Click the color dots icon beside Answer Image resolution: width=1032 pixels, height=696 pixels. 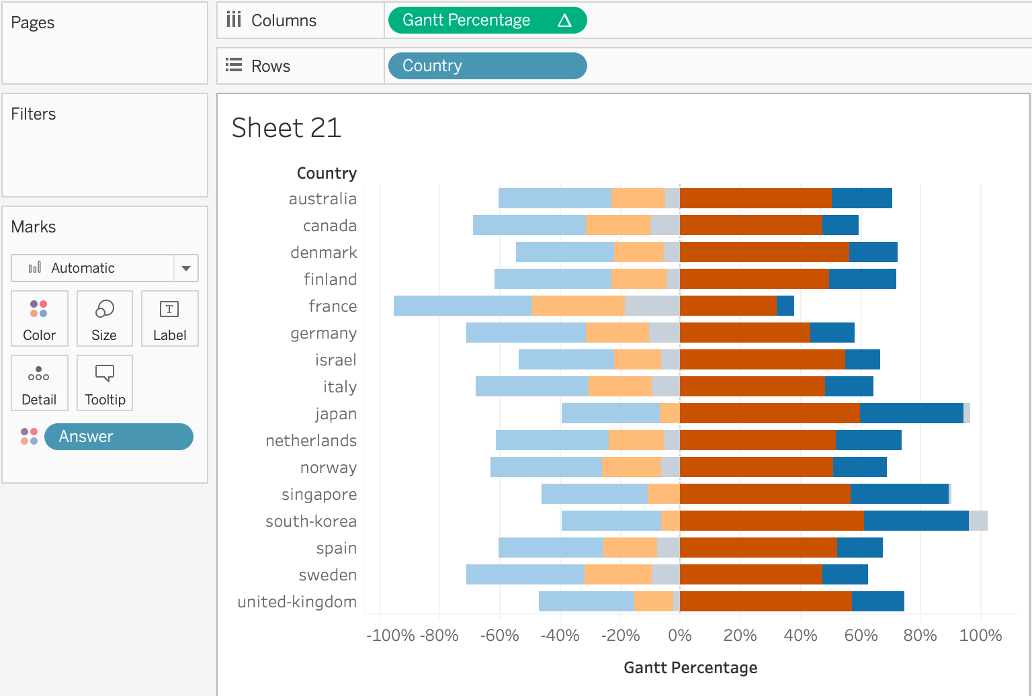click(29, 437)
